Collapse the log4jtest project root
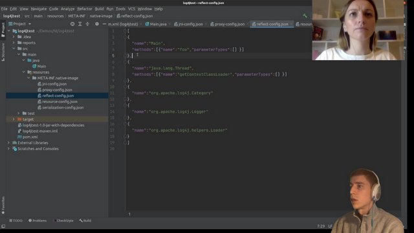 [9, 31]
